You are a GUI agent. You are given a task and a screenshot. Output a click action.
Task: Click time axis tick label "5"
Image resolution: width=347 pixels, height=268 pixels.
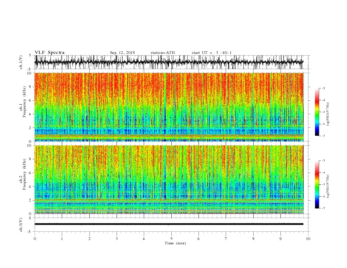pyautogui.click(x=171, y=239)
